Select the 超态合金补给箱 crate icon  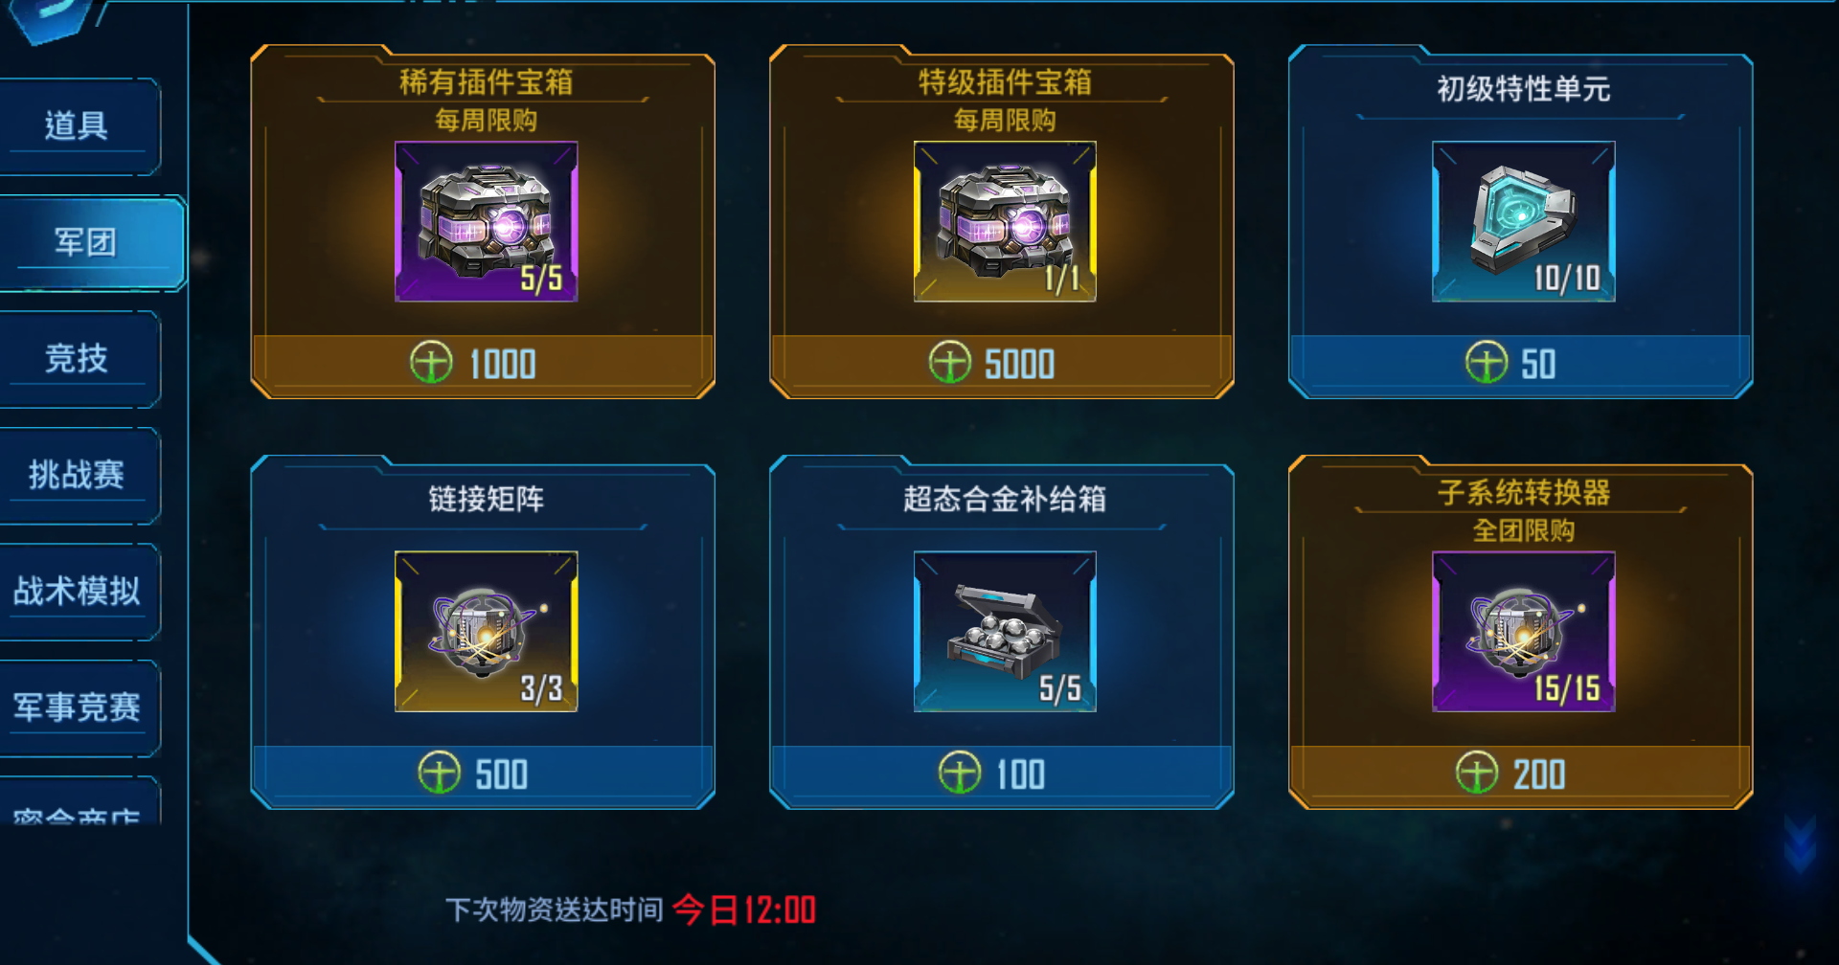1005,632
